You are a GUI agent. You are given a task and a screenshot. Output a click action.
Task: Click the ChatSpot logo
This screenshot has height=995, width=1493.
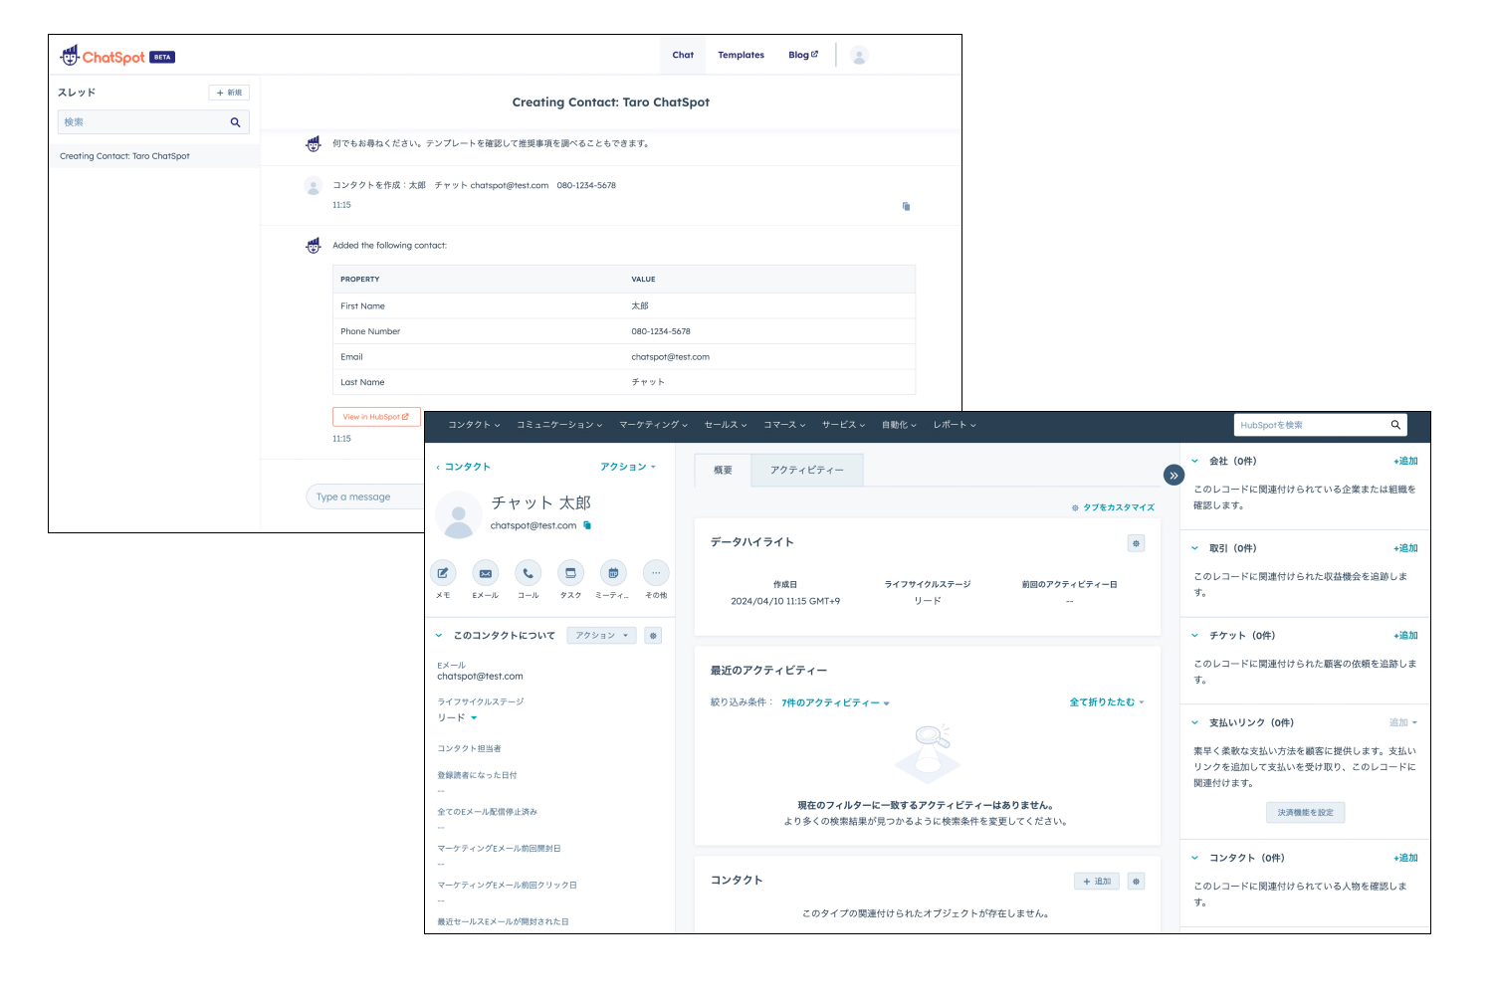tap(117, 57)
